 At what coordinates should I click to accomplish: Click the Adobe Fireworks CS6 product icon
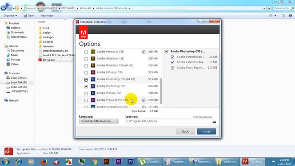click(93, 52)
